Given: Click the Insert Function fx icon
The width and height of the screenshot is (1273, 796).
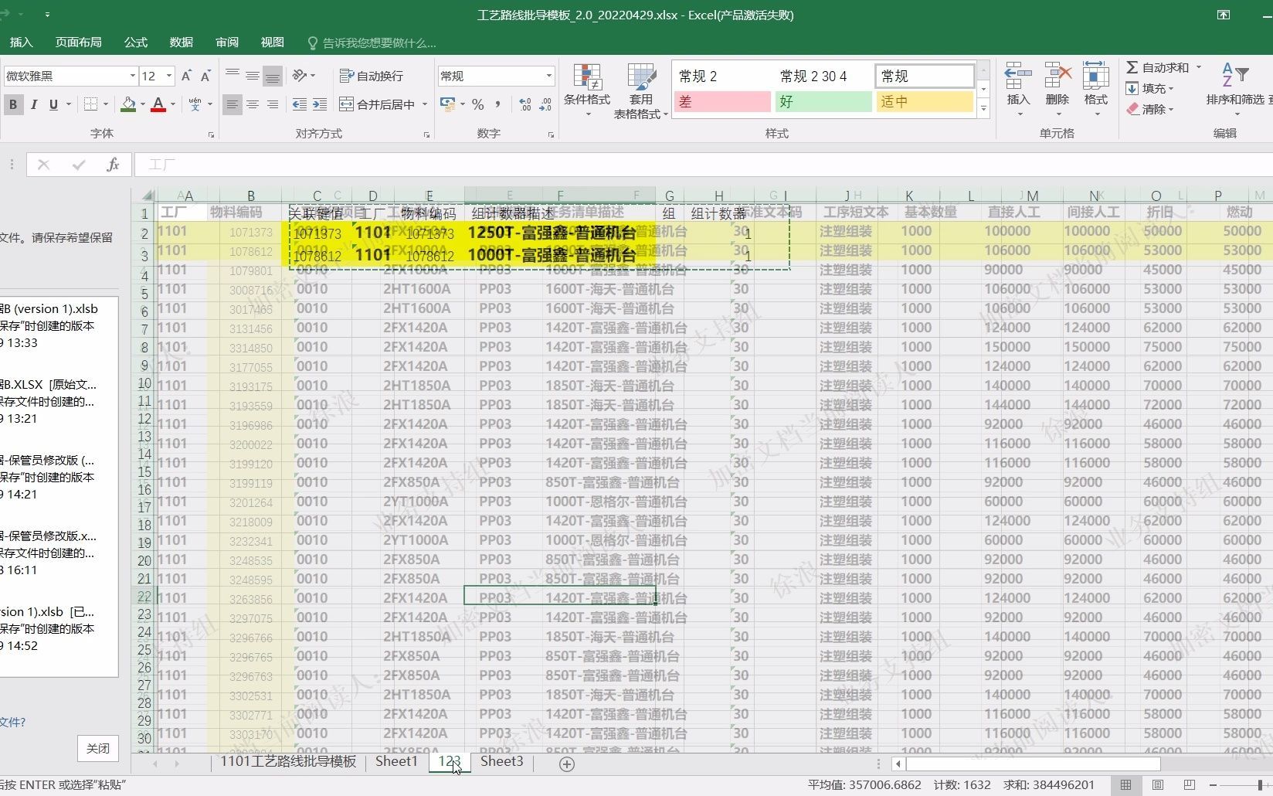Looking at the screenshot, I should pos(113,165).
